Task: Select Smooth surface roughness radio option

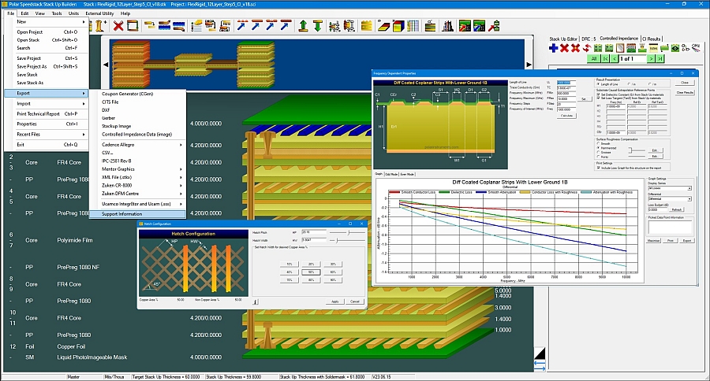Action: coord(598,143)
